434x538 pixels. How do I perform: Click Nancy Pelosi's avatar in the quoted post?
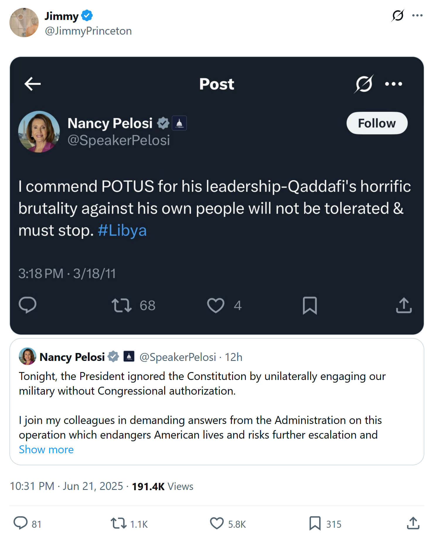[x=28, y=357]
